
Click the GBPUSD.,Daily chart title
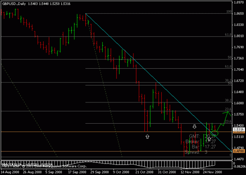click(14, 4)
